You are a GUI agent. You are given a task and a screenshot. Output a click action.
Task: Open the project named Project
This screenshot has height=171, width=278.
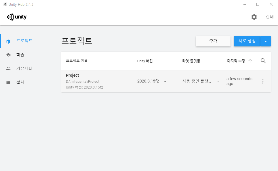tap(72, 75)
